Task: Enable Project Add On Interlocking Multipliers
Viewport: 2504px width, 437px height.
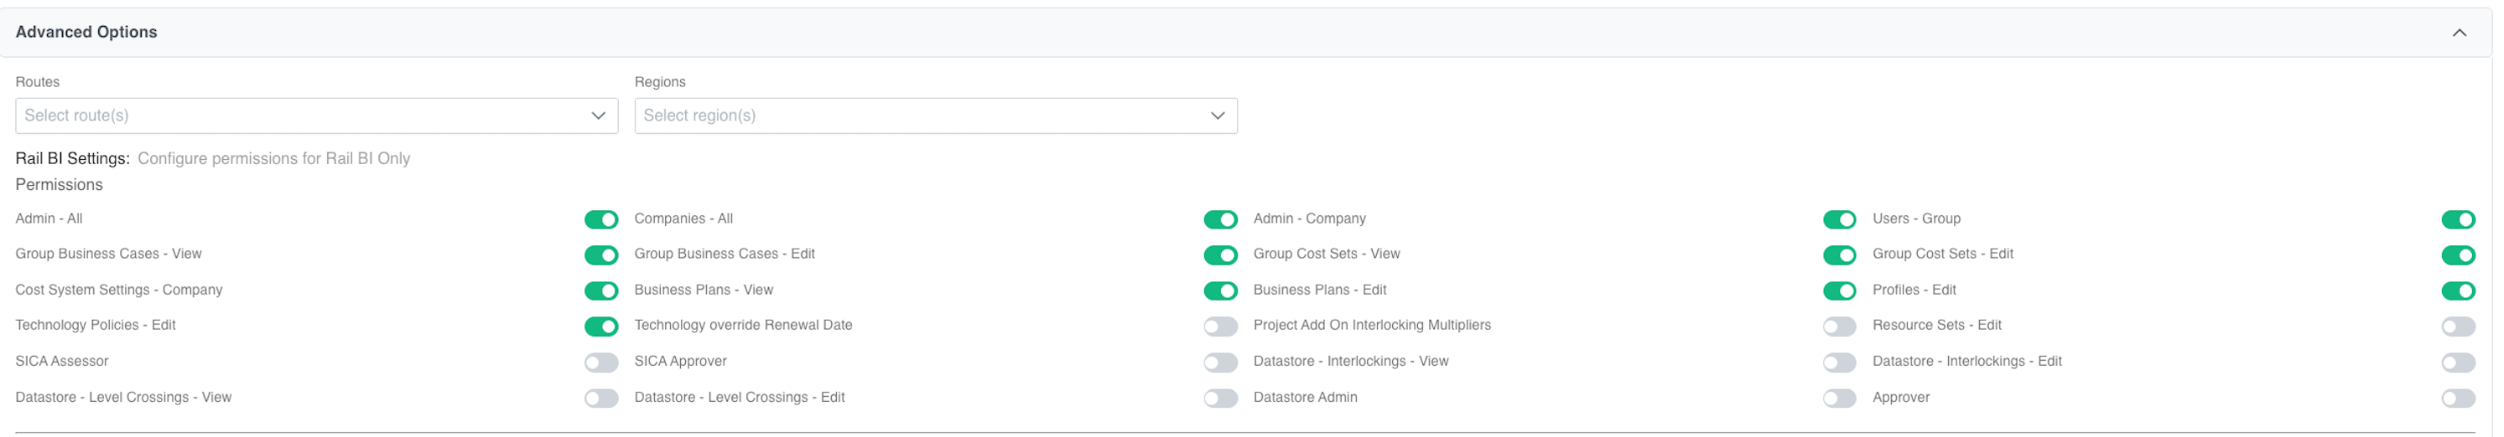Action: [1839, 326]
